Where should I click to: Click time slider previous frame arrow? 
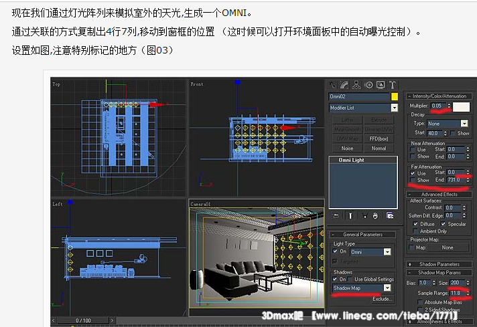54,320
